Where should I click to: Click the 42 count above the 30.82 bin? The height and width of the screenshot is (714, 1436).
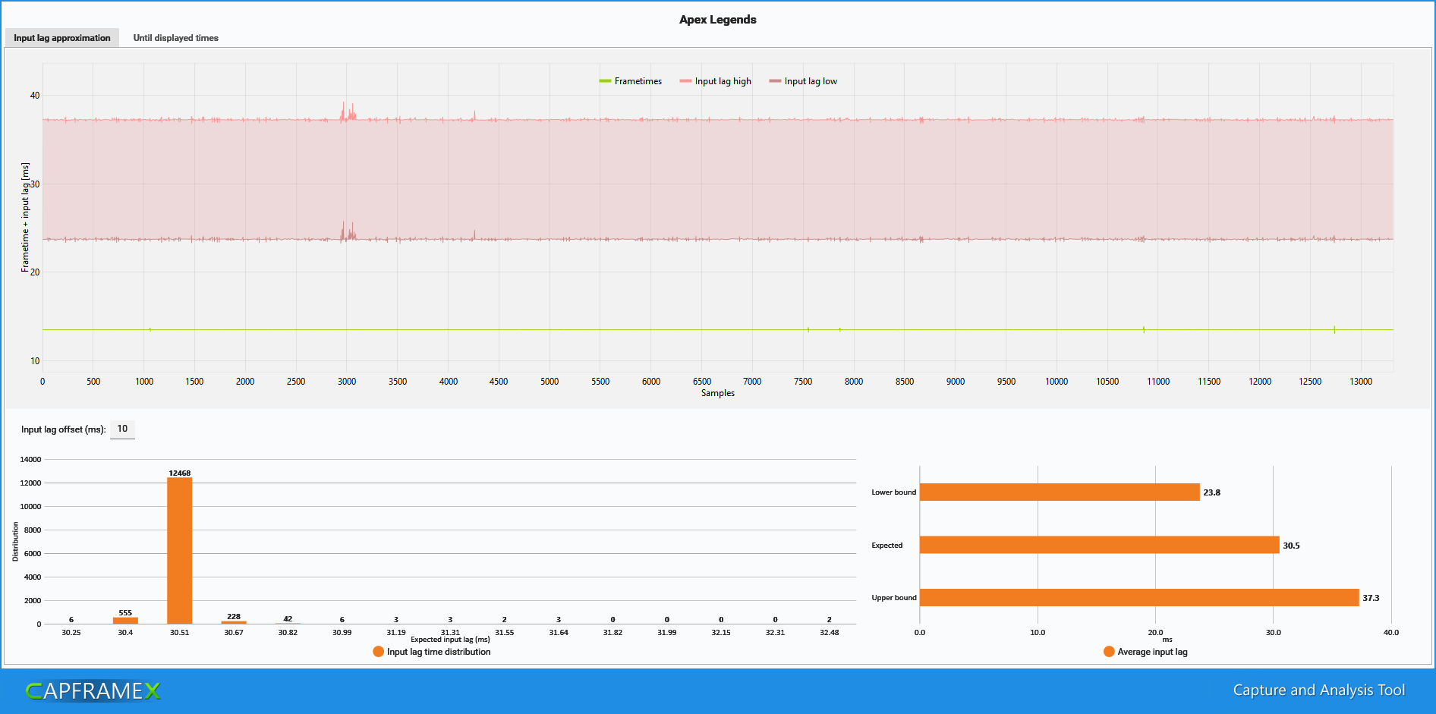click(x=288, y=619)
